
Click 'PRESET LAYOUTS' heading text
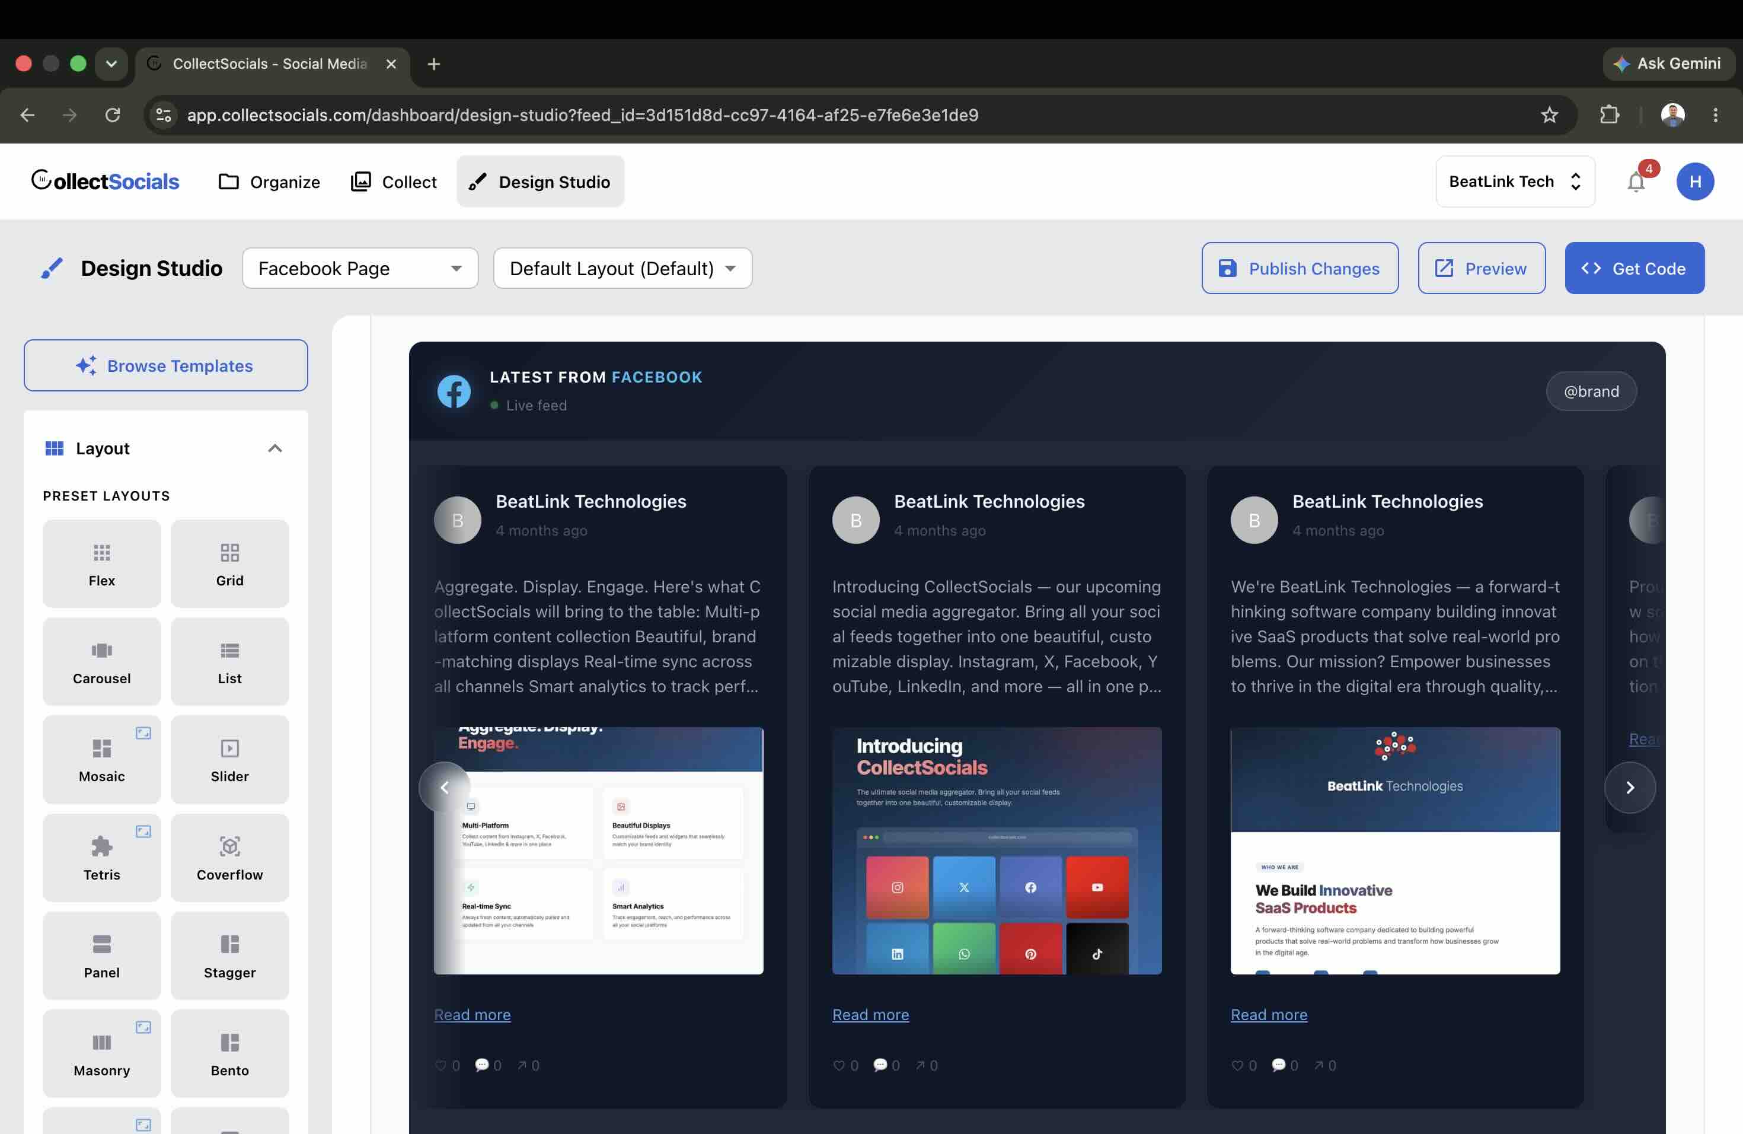click(106, 496)
